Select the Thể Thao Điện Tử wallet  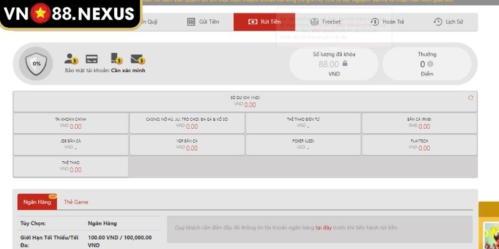[303, 123]
